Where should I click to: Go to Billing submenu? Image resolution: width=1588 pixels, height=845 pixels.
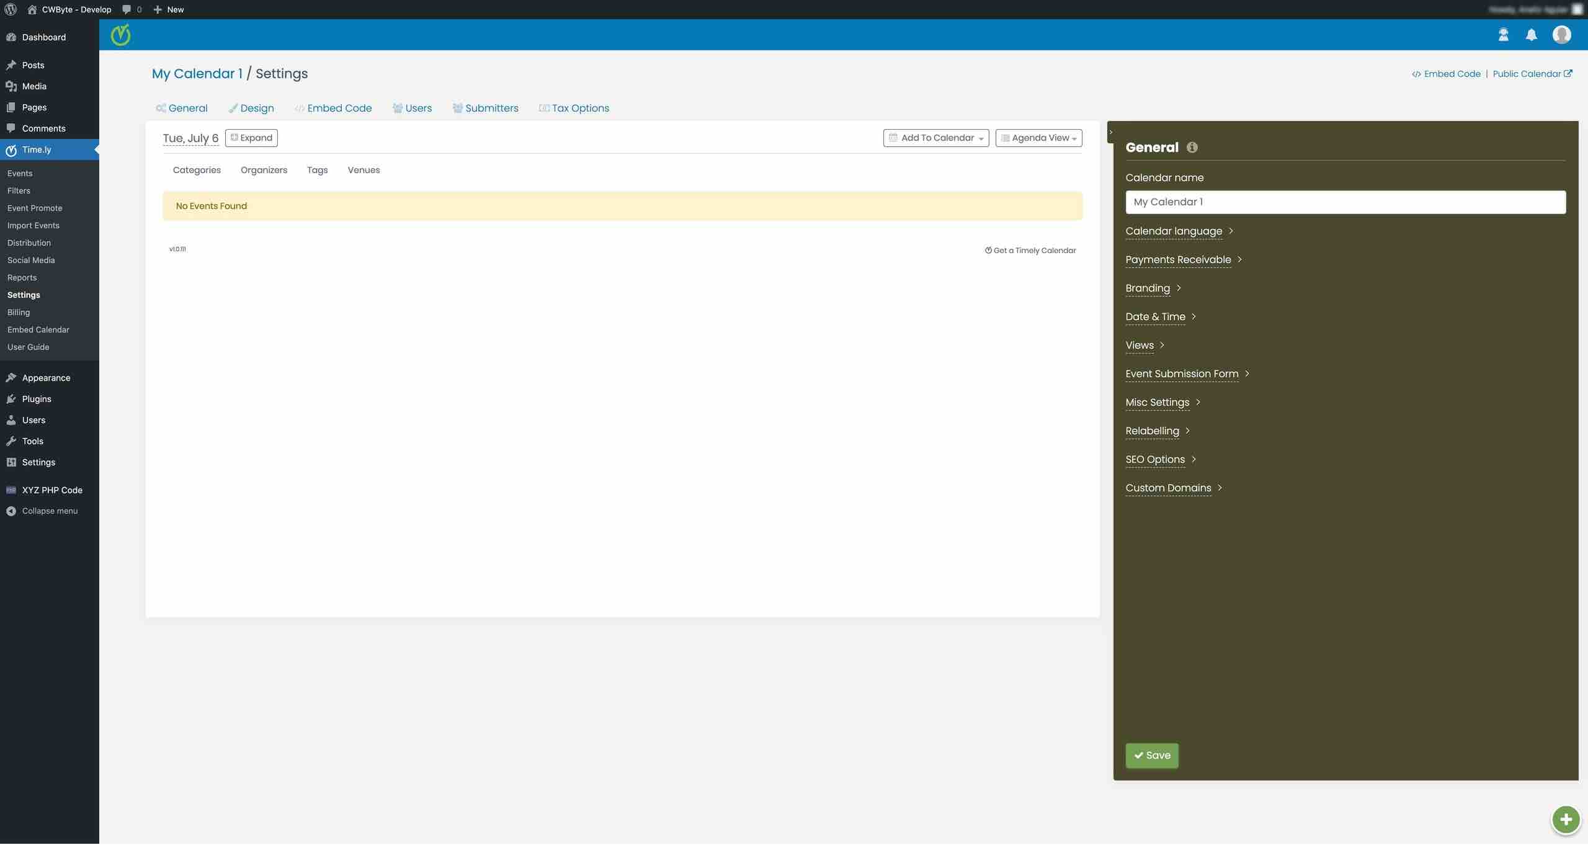[x=19, y=313]
